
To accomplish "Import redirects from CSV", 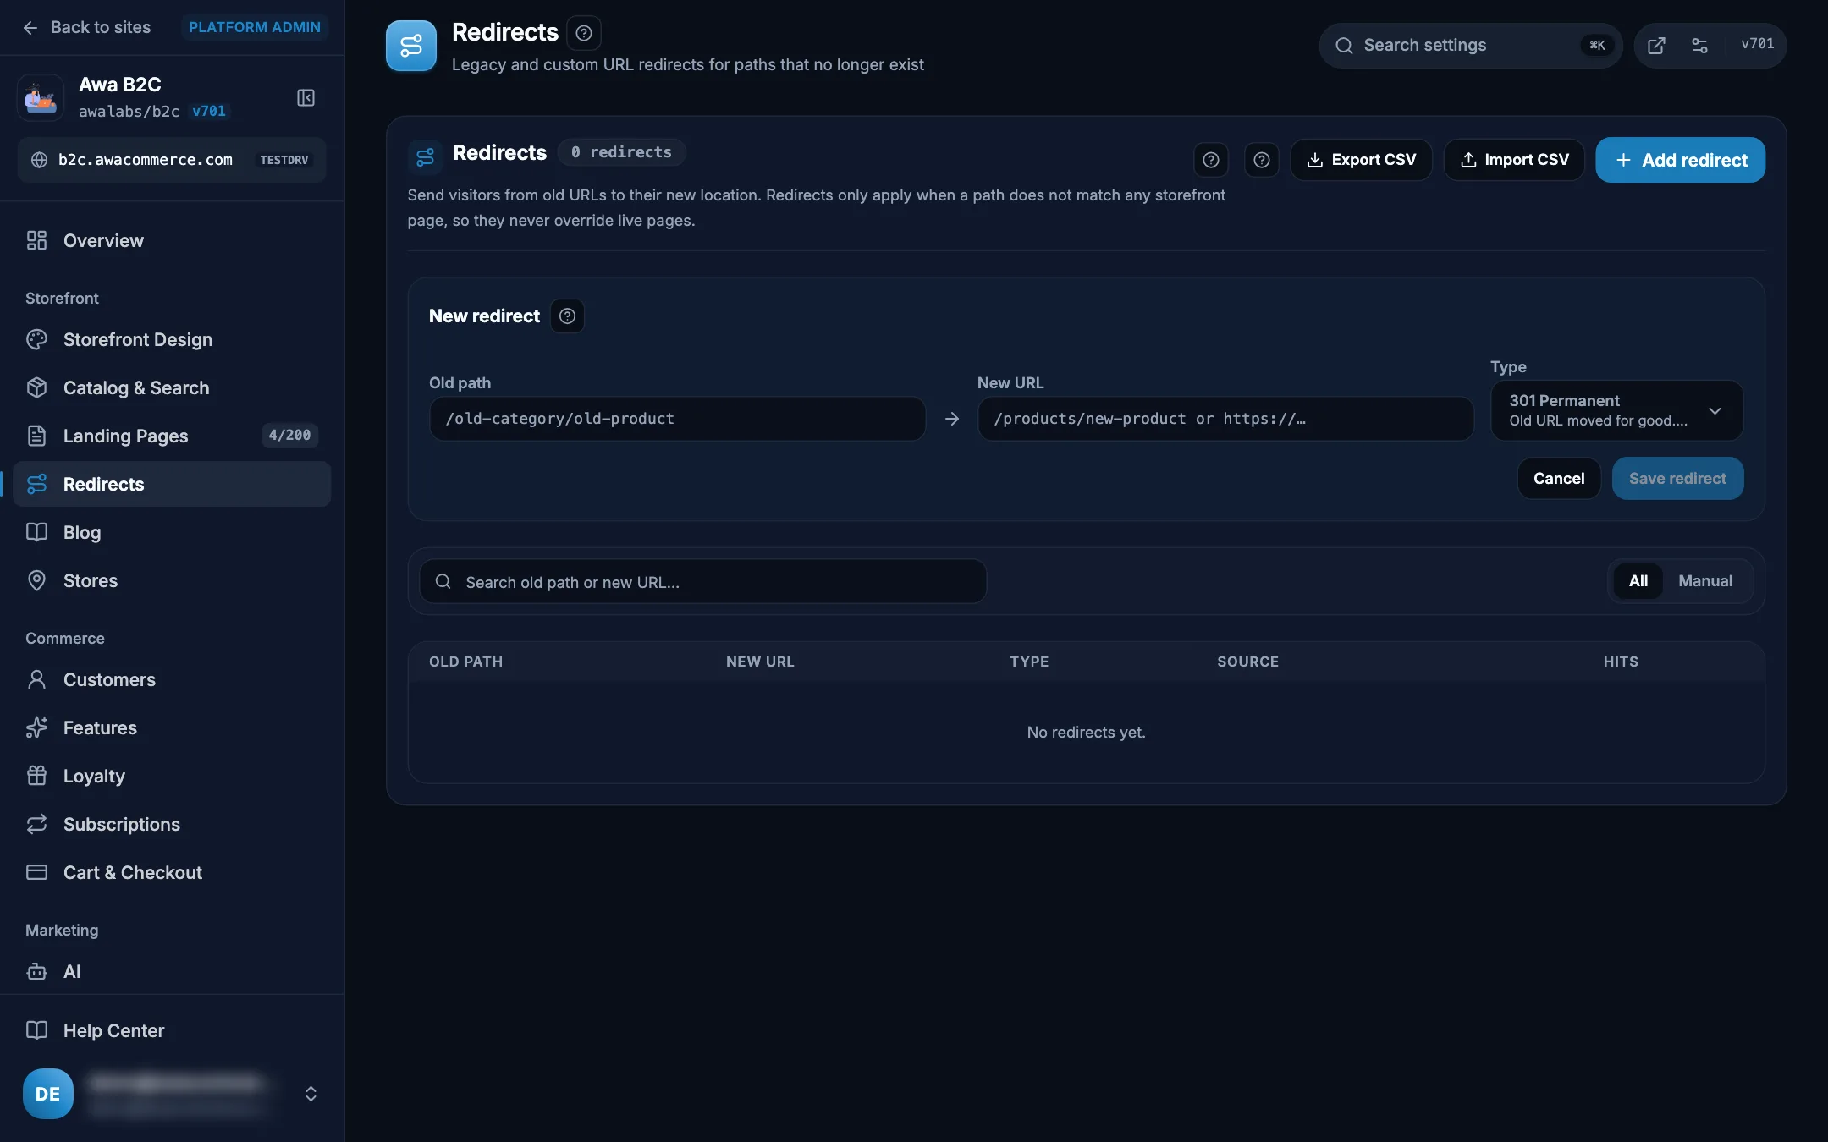I will (1514, 160).
